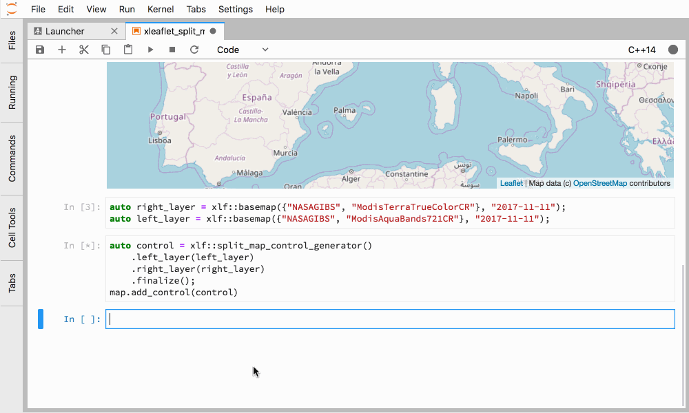Open the Help menu
This screenshot has height=413, width=689.
tap(275, 9)
